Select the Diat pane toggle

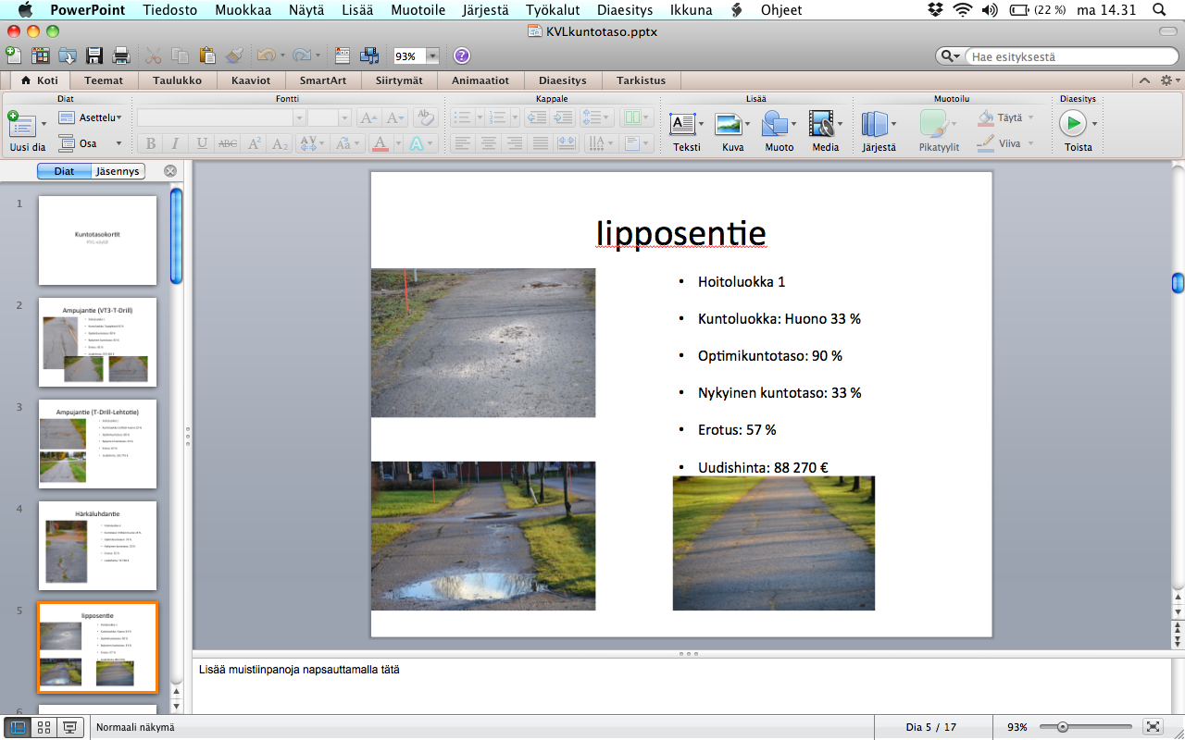point(65,171)
